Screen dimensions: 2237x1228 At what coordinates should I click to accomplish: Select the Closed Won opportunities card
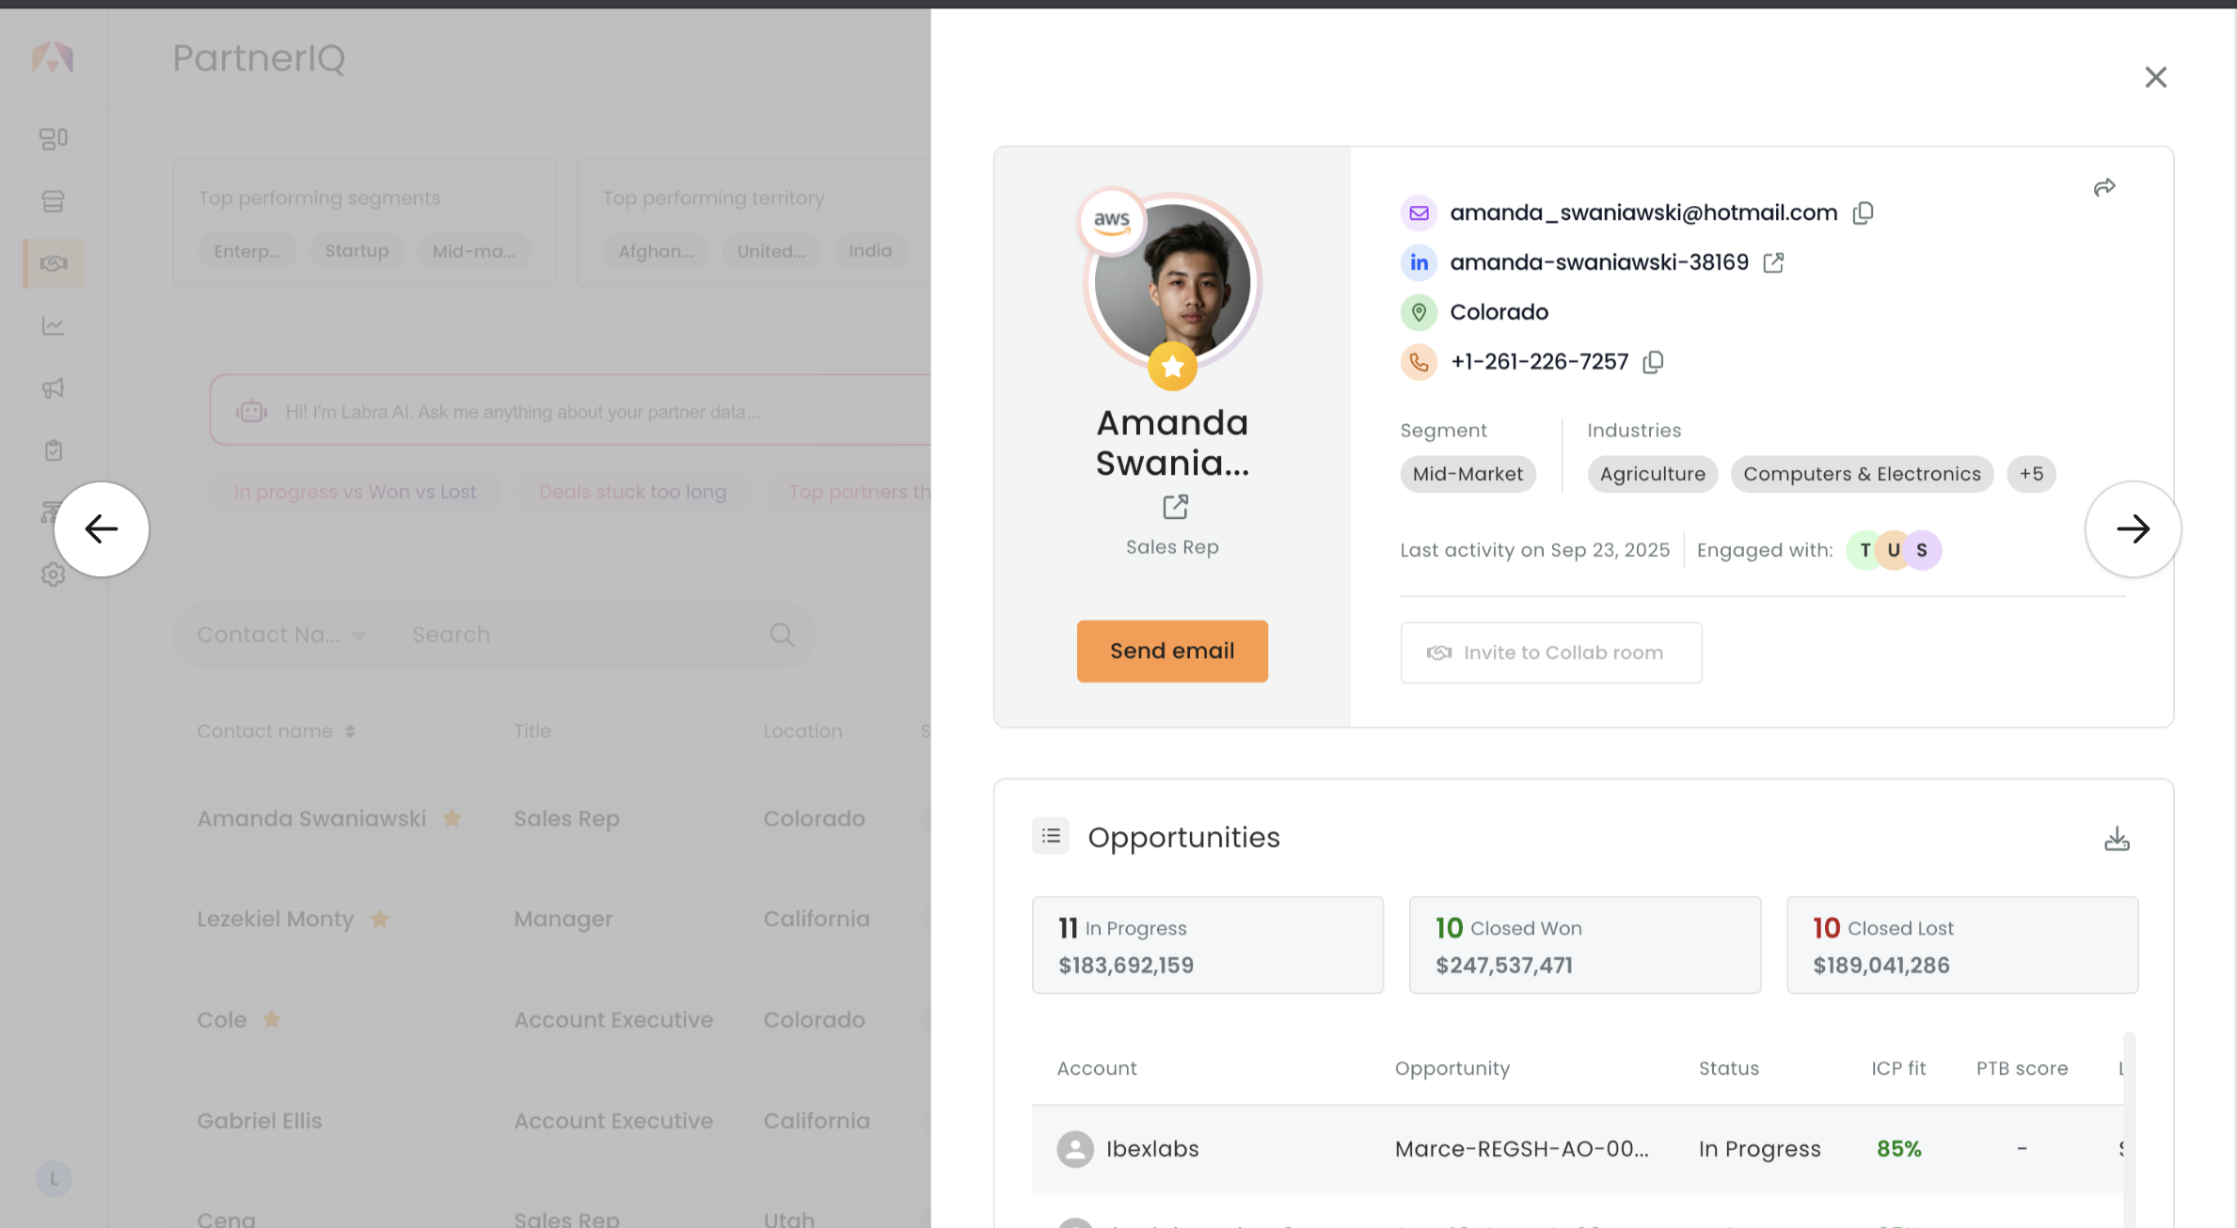[1584, 945]
